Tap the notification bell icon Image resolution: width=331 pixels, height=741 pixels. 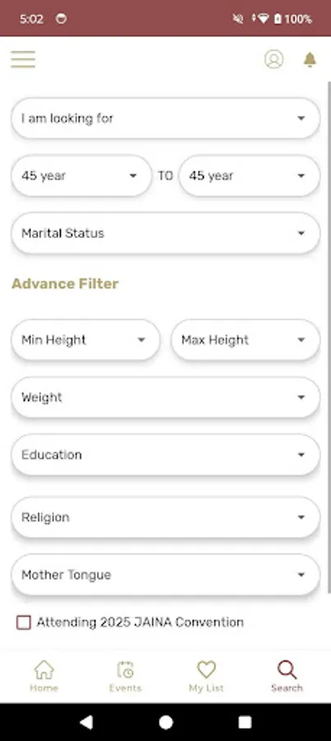tap(310, 60)
